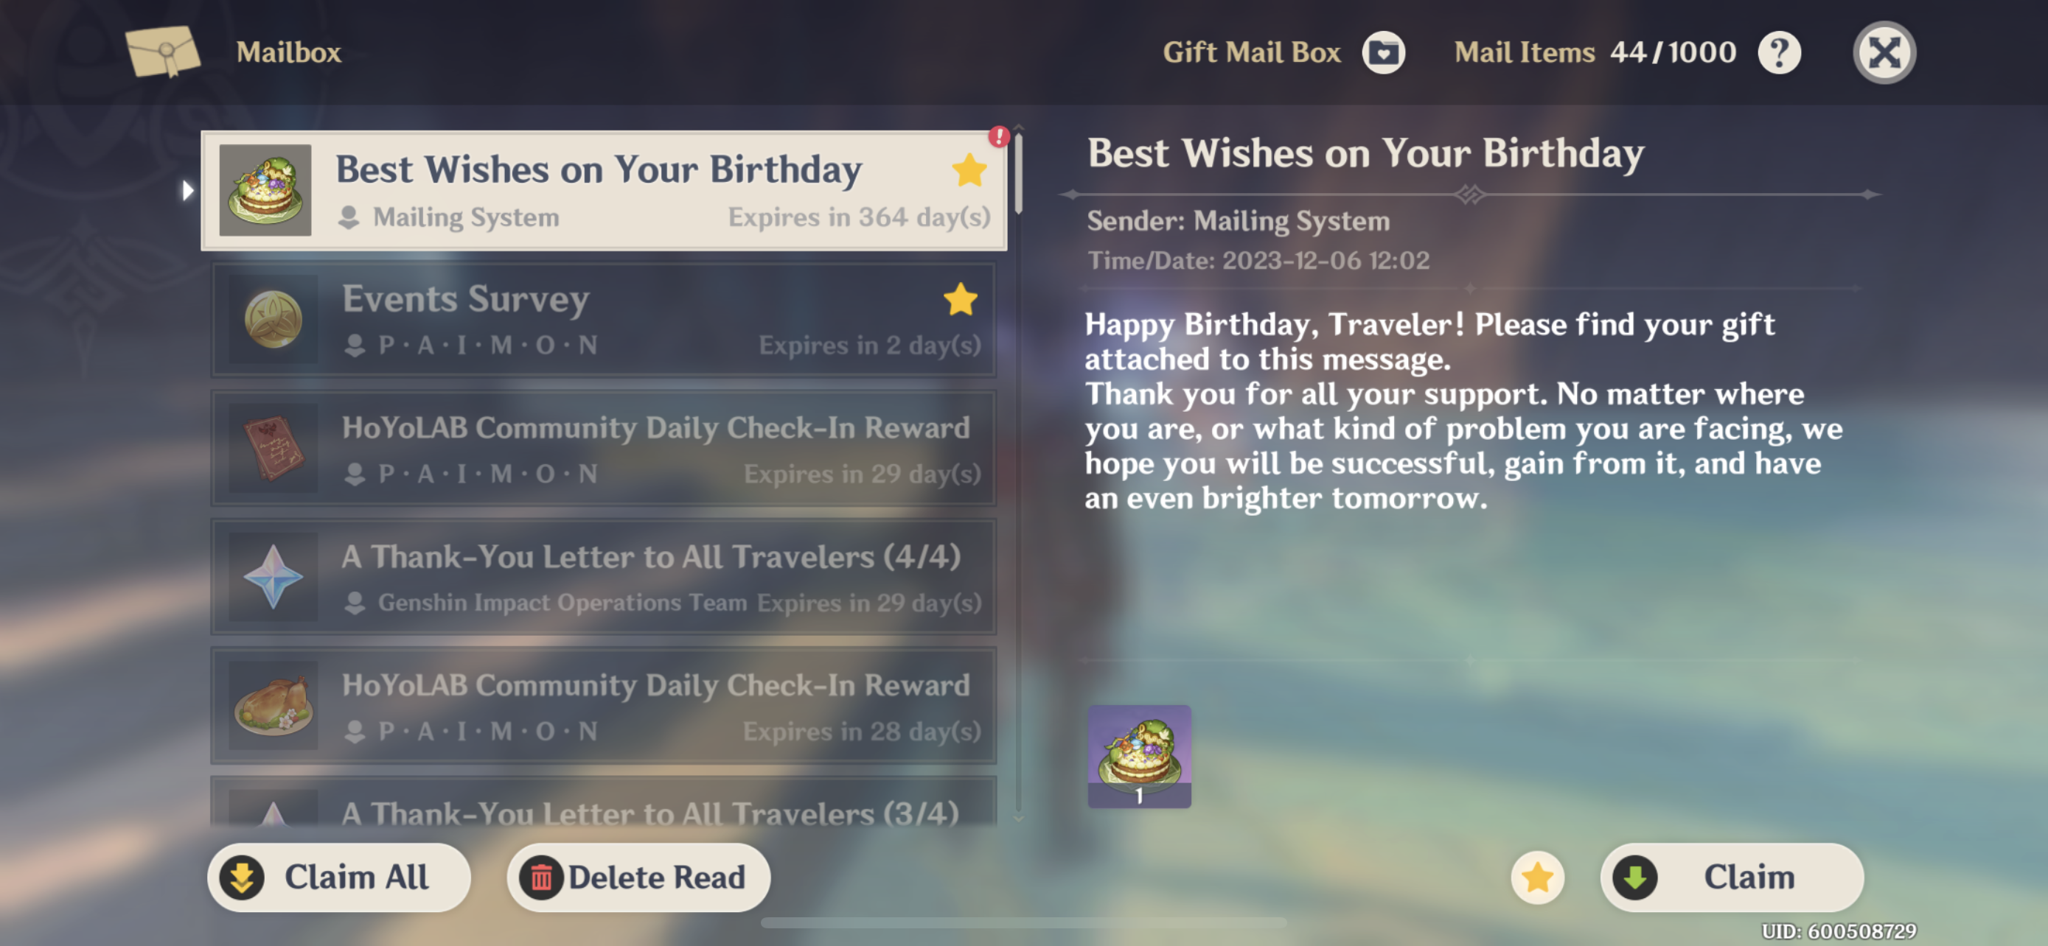Toggle the favorite star button beside Claim
Image resolution: width=2048 pixels, height=946 pixels.
(1537, 877)
